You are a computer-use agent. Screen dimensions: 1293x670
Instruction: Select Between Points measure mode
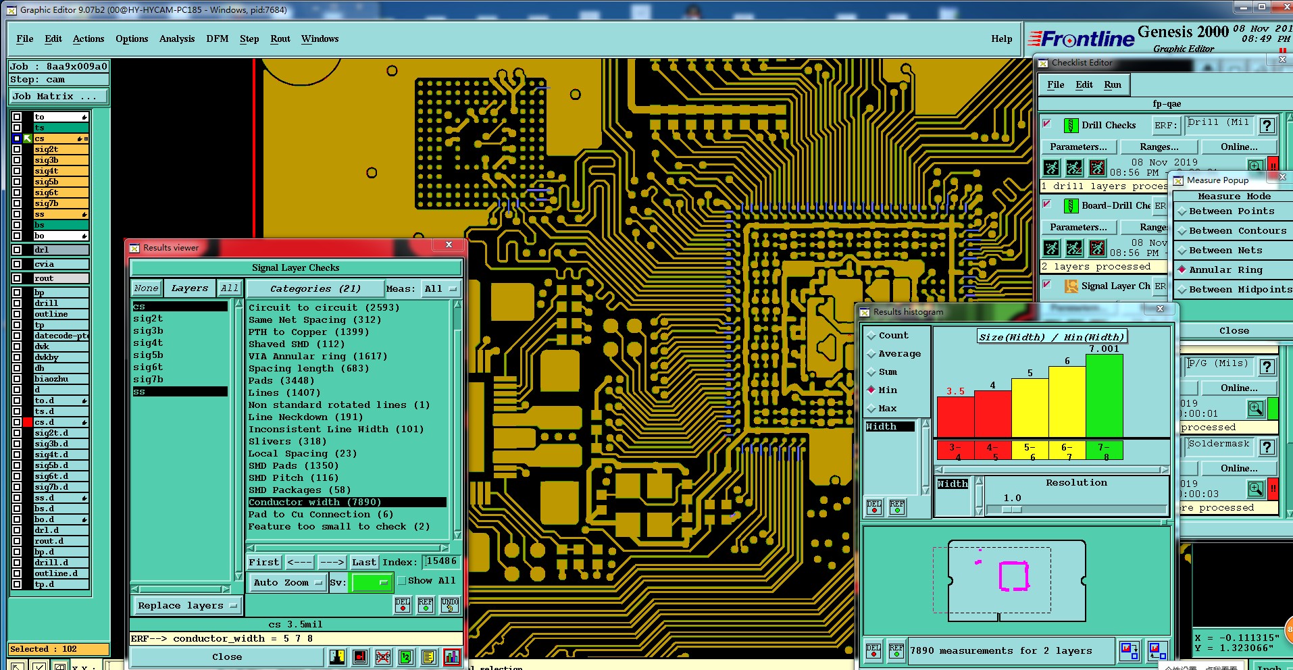tap(1182, 211)
